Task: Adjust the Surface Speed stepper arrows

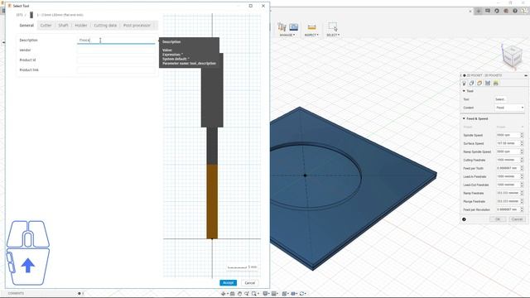Action: pyautogui.click(x=522, y=143)
